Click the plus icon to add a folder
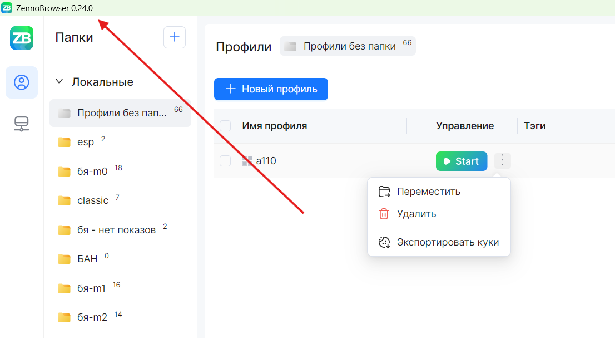Image resolution: width=615 pixels, height=338 pixels. click(174, 37)
